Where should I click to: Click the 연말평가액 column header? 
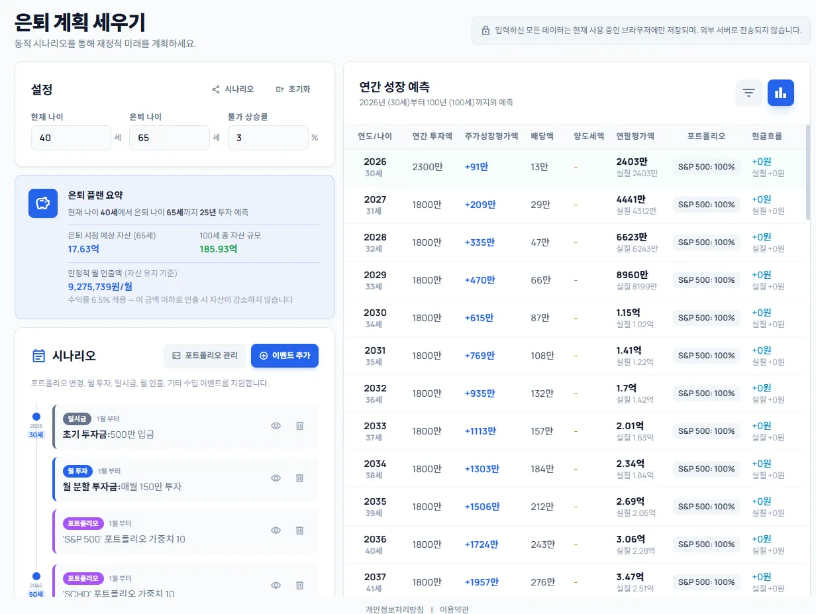point(635,136)
